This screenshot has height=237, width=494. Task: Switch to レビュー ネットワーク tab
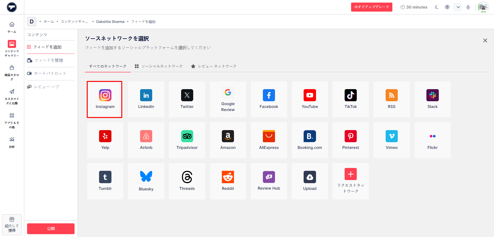[214, 66]
